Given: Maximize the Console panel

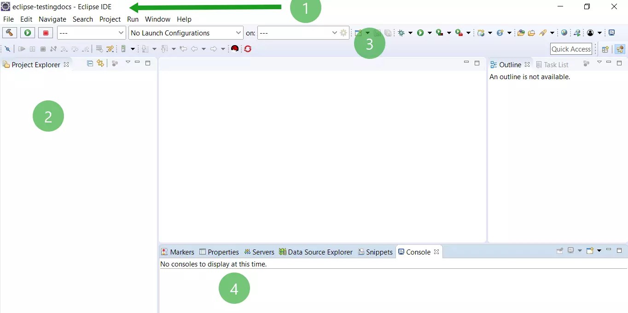Looking at the screenshot, I should [619, 250].
